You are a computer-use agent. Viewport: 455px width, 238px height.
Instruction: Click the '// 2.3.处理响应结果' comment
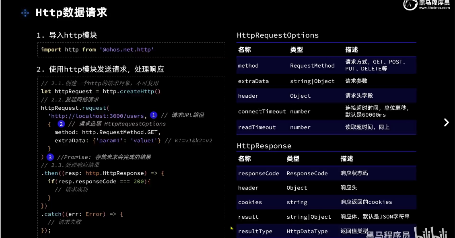click(70, 165)
